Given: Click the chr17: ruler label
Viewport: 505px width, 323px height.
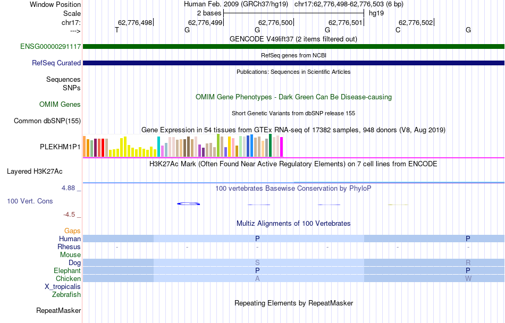Looking at the screenshot, I should pyautogui.click(x=71, y=22).
